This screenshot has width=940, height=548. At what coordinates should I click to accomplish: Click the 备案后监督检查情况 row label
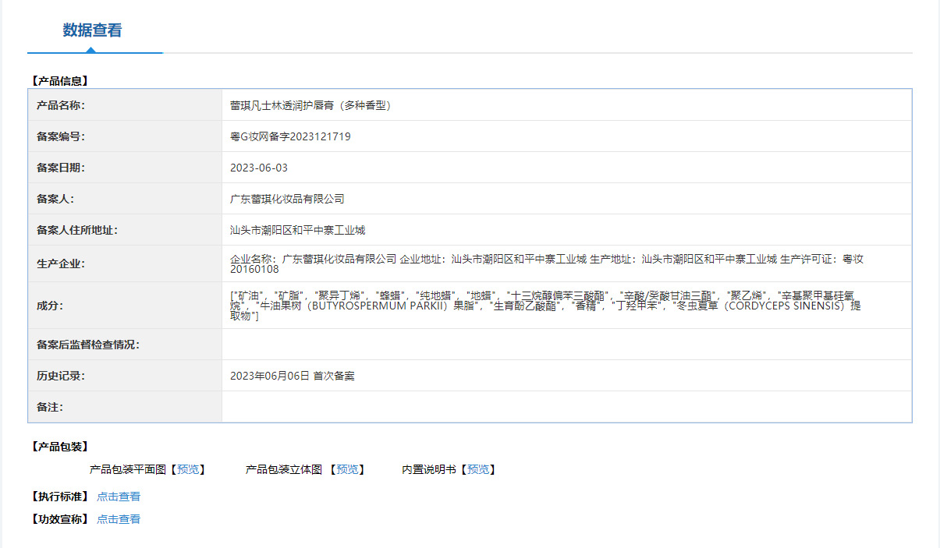88,345
